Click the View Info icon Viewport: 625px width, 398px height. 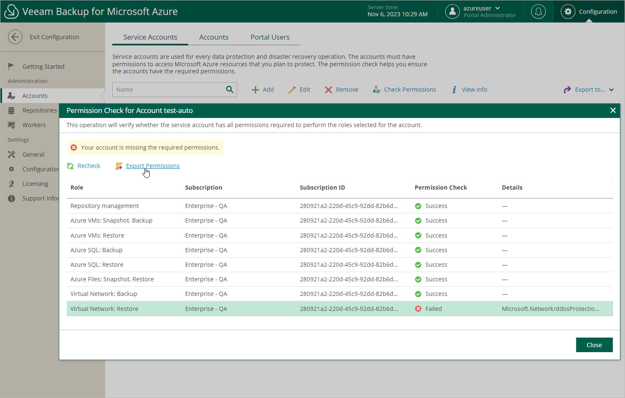454,90
